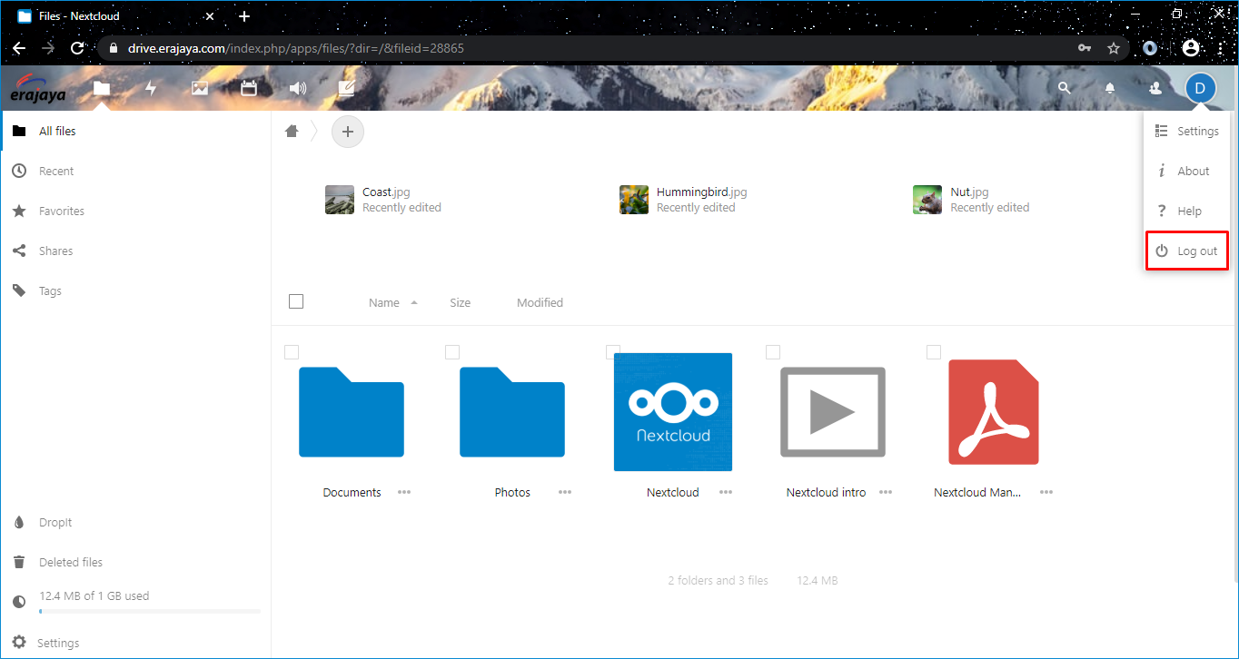Open the Nextcloud image thumbnail
The height and width of the screenshot is (659, 1239).
(x=673, y=412)
